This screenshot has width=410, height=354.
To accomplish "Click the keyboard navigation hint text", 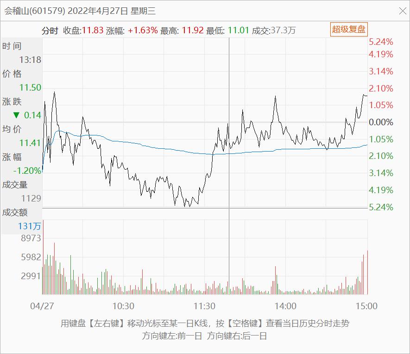I will click(x=205, y=324).
